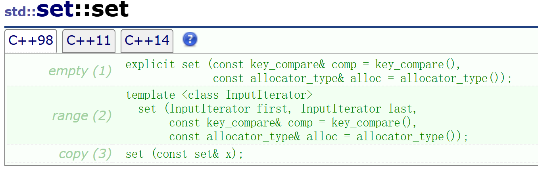The image size is (538, 174).
Task: Click the allocator_type line in range constructor
Action: [x=319, y=137]
